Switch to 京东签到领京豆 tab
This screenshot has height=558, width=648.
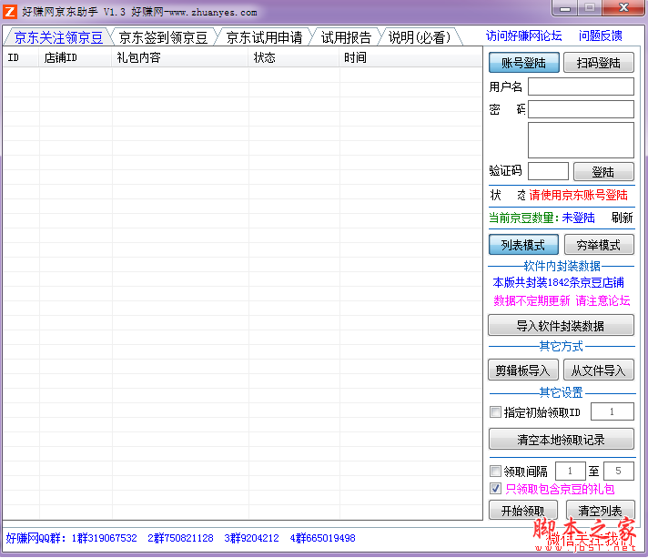pyautogui.click(x=163, y=37)
